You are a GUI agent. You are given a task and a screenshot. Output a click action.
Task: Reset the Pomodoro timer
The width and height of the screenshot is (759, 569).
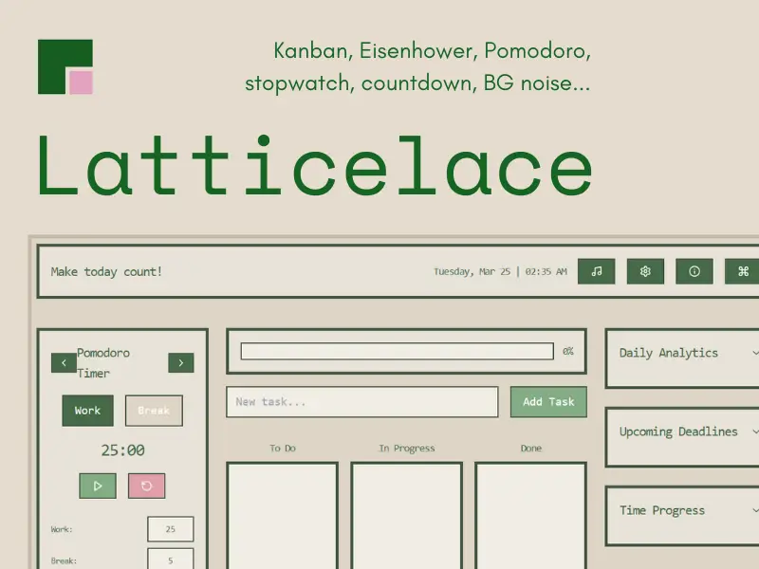tap(144, 486)
